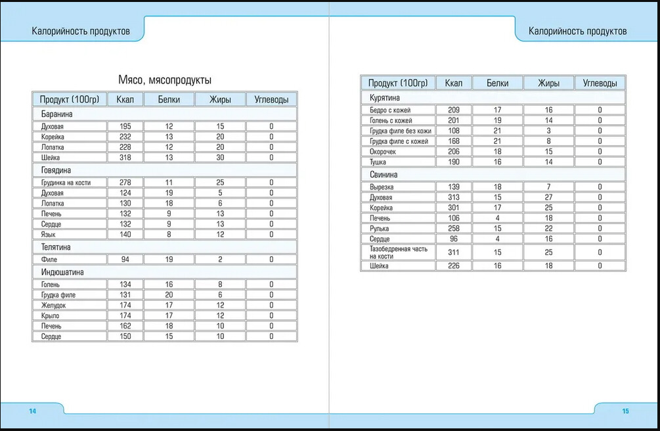Select the 'Свинина' section heading
This screenshot has height=431, width=660.
384,175
